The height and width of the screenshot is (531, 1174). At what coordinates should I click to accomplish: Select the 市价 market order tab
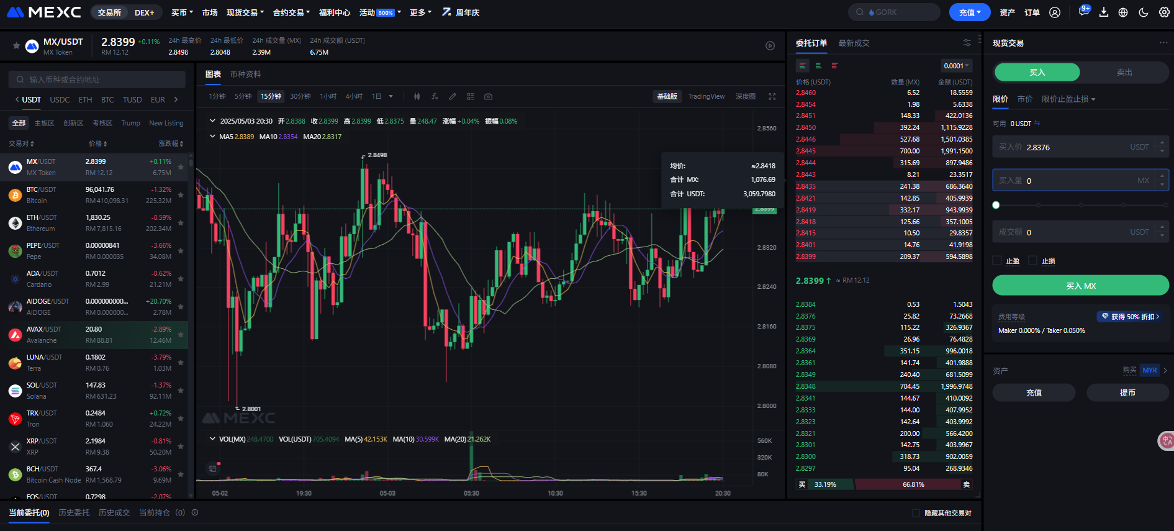[1025, 99]
